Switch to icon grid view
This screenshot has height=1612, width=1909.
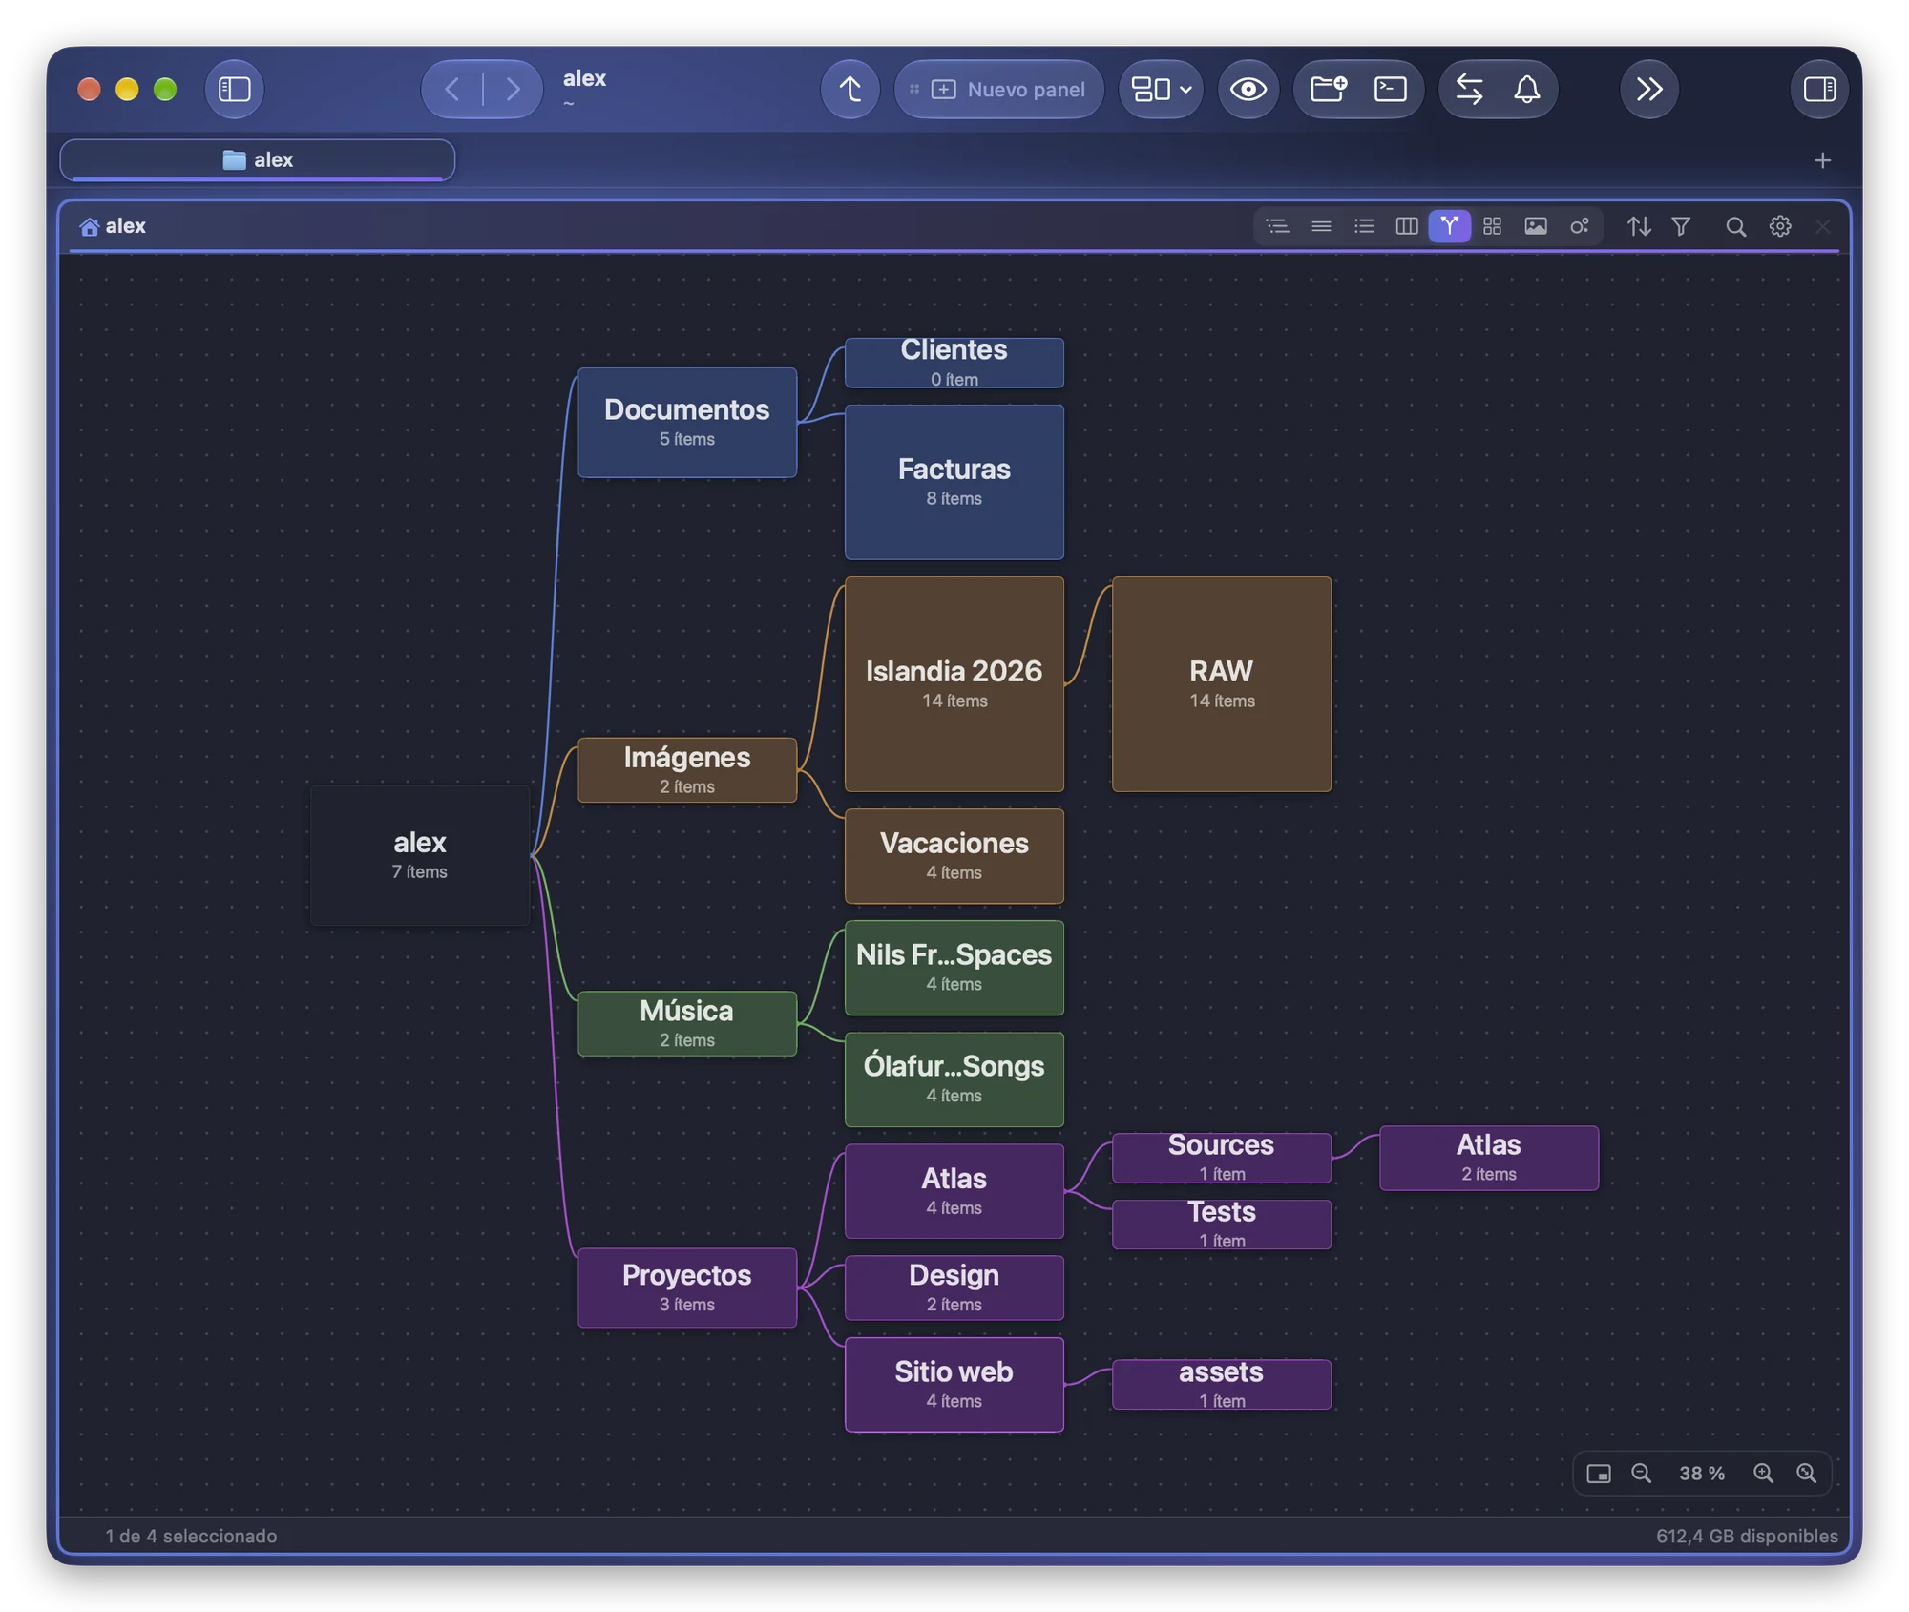pyautogui.click(x=1492, y=226)
